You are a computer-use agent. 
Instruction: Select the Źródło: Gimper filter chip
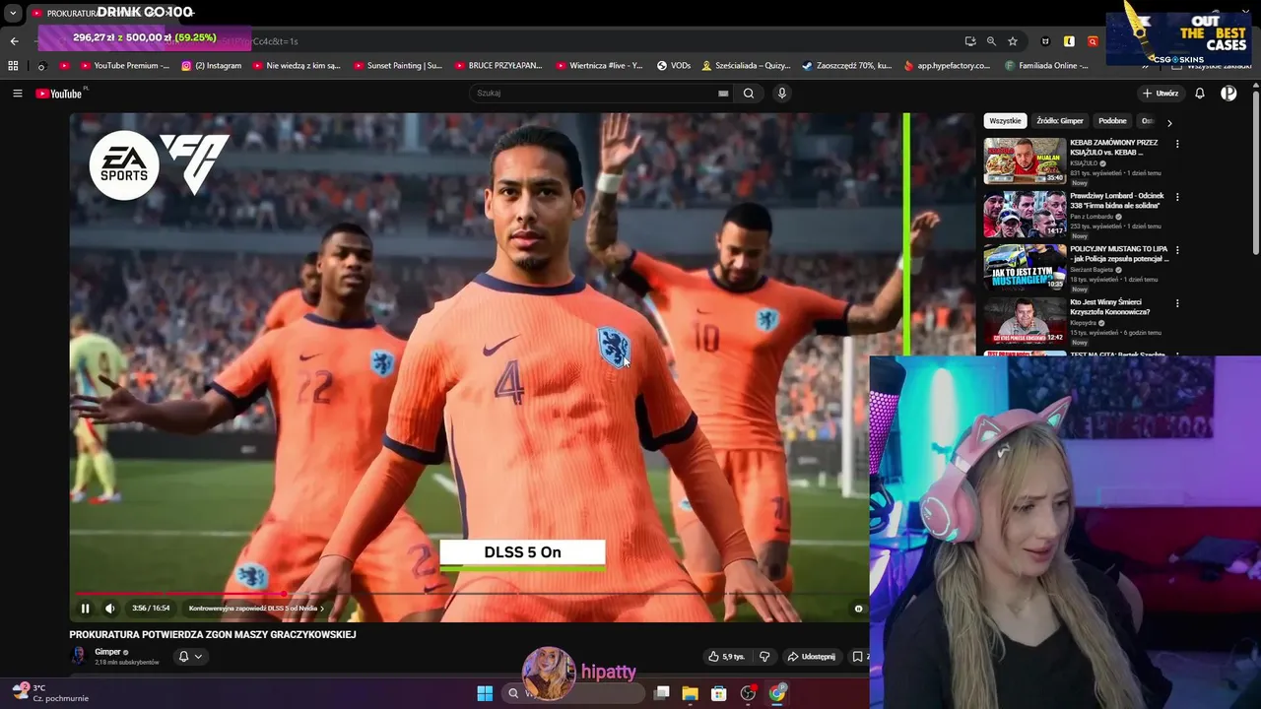pyautogui.click(x=1060, y=121)
